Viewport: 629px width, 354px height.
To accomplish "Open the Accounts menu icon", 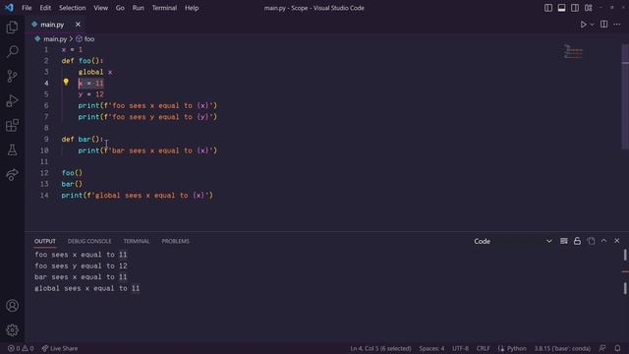I will (12, 306).
